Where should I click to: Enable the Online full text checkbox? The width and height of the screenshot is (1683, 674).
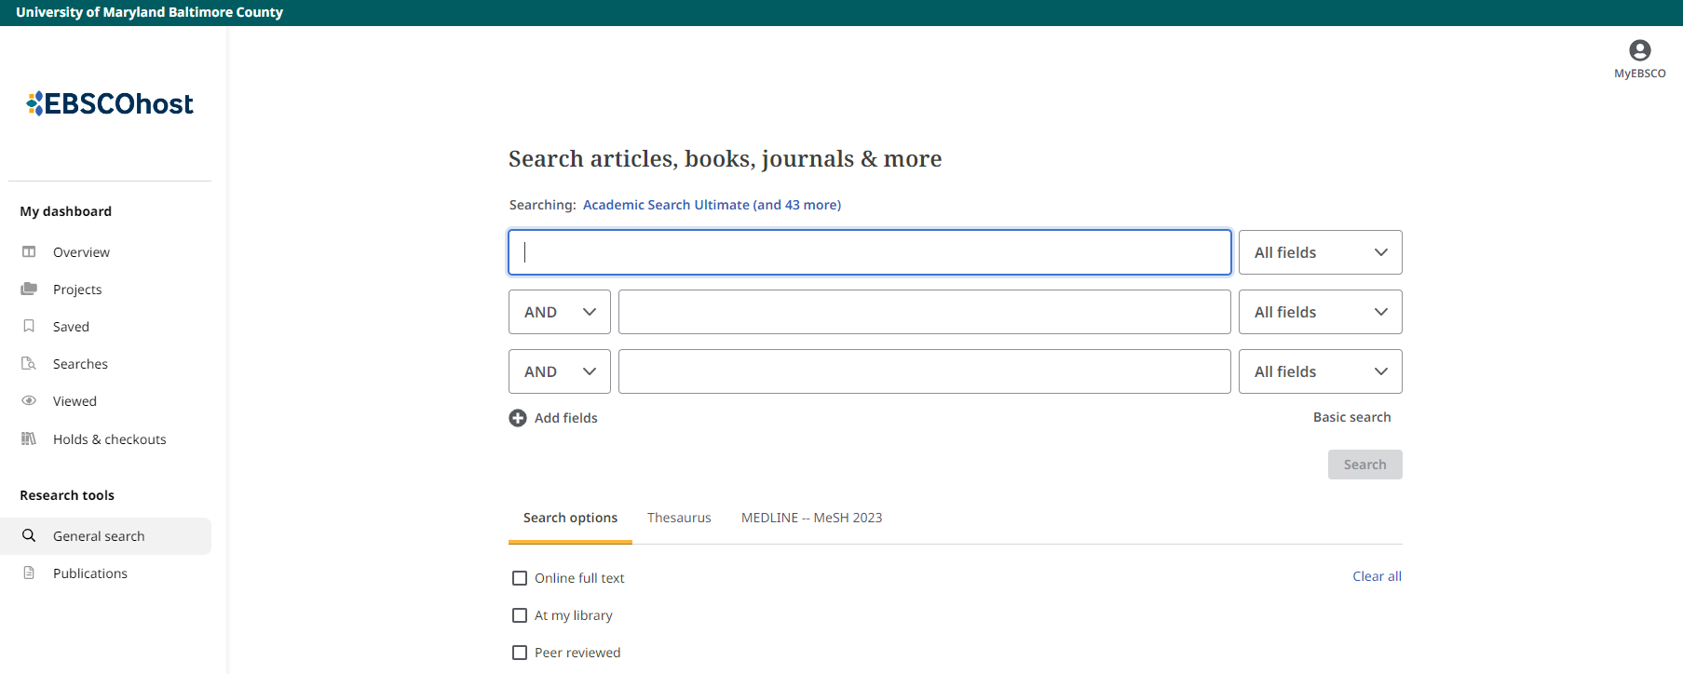point(520,578)
